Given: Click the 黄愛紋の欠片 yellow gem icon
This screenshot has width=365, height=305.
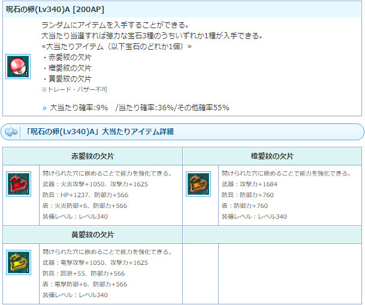Looking at the screenshot, I should pyautogui.click(x=19, y=262).
